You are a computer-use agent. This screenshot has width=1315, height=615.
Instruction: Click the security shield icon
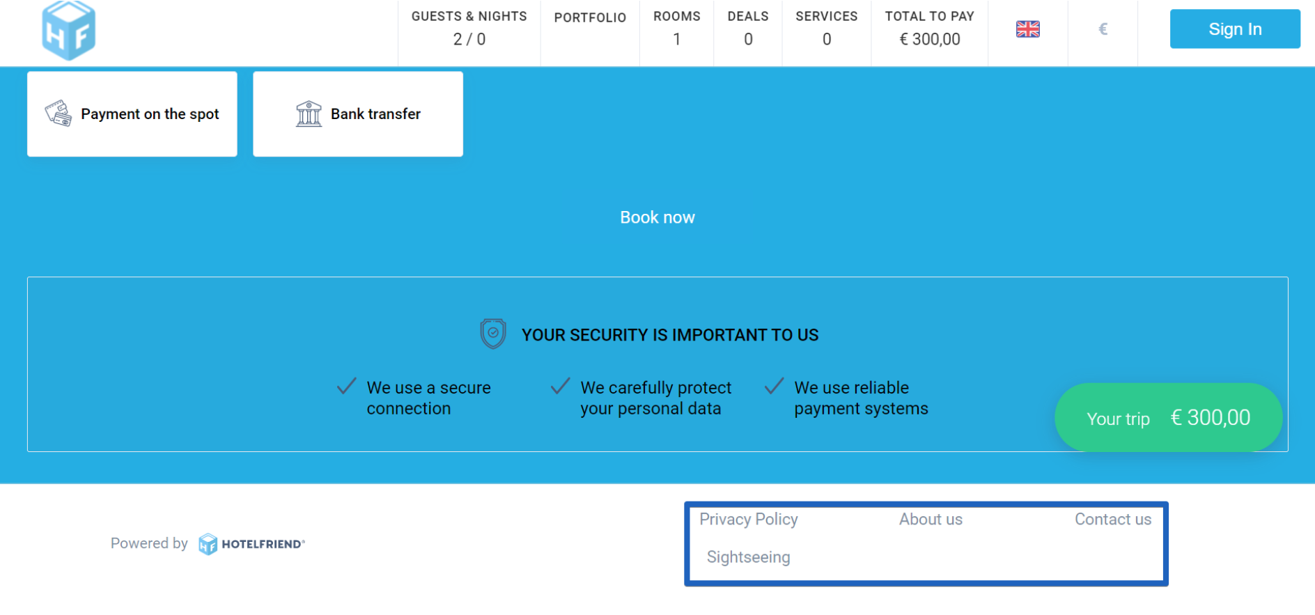tap(493, 334)
